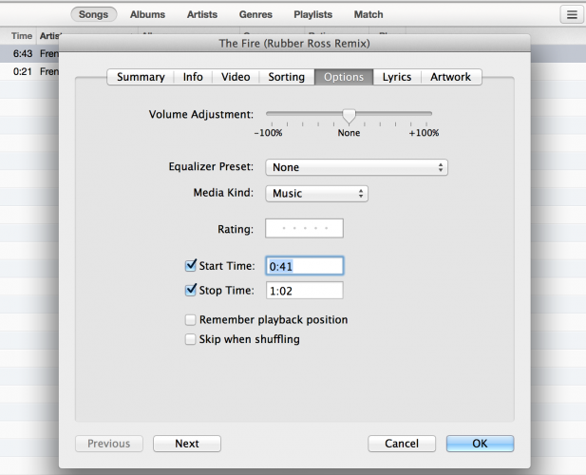
Task: Expand the Media Kind dropdown
Action: point(316,193)
